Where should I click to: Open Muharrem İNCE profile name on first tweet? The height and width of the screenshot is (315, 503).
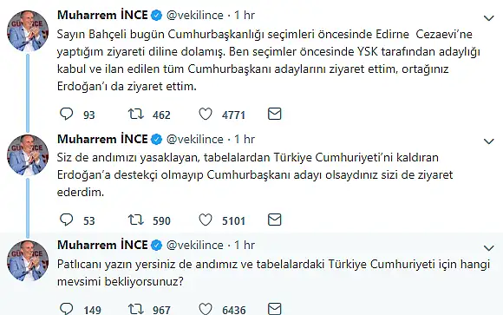(x=102, y=15)
